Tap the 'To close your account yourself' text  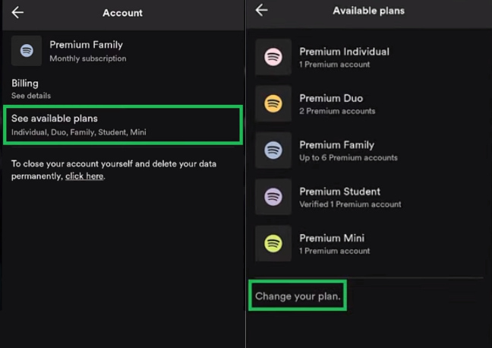[x=114, y=170]
